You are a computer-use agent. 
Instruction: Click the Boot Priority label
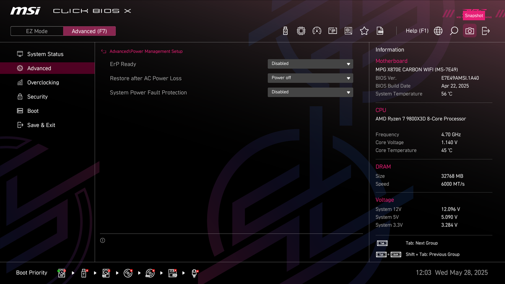32,273
